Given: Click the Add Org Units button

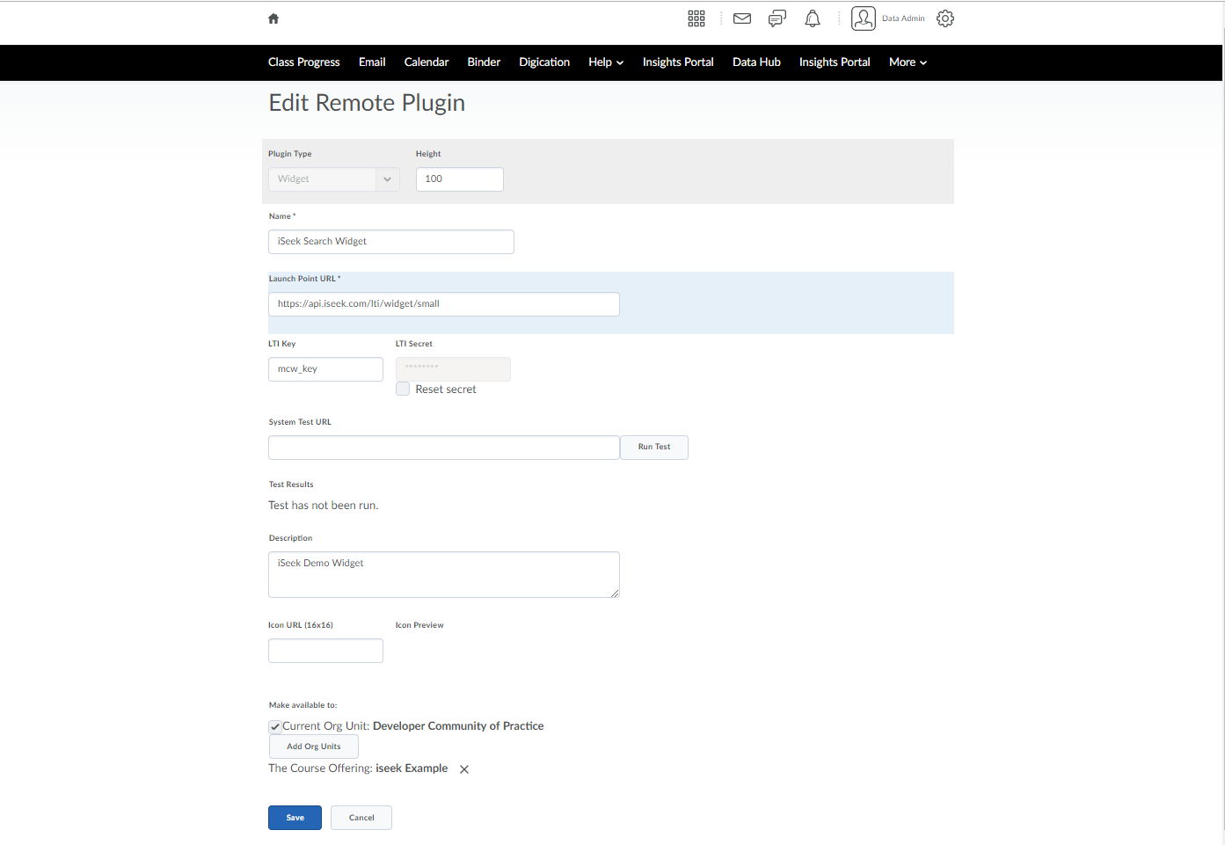Looking at the screenshot, I should click(314, 747).
